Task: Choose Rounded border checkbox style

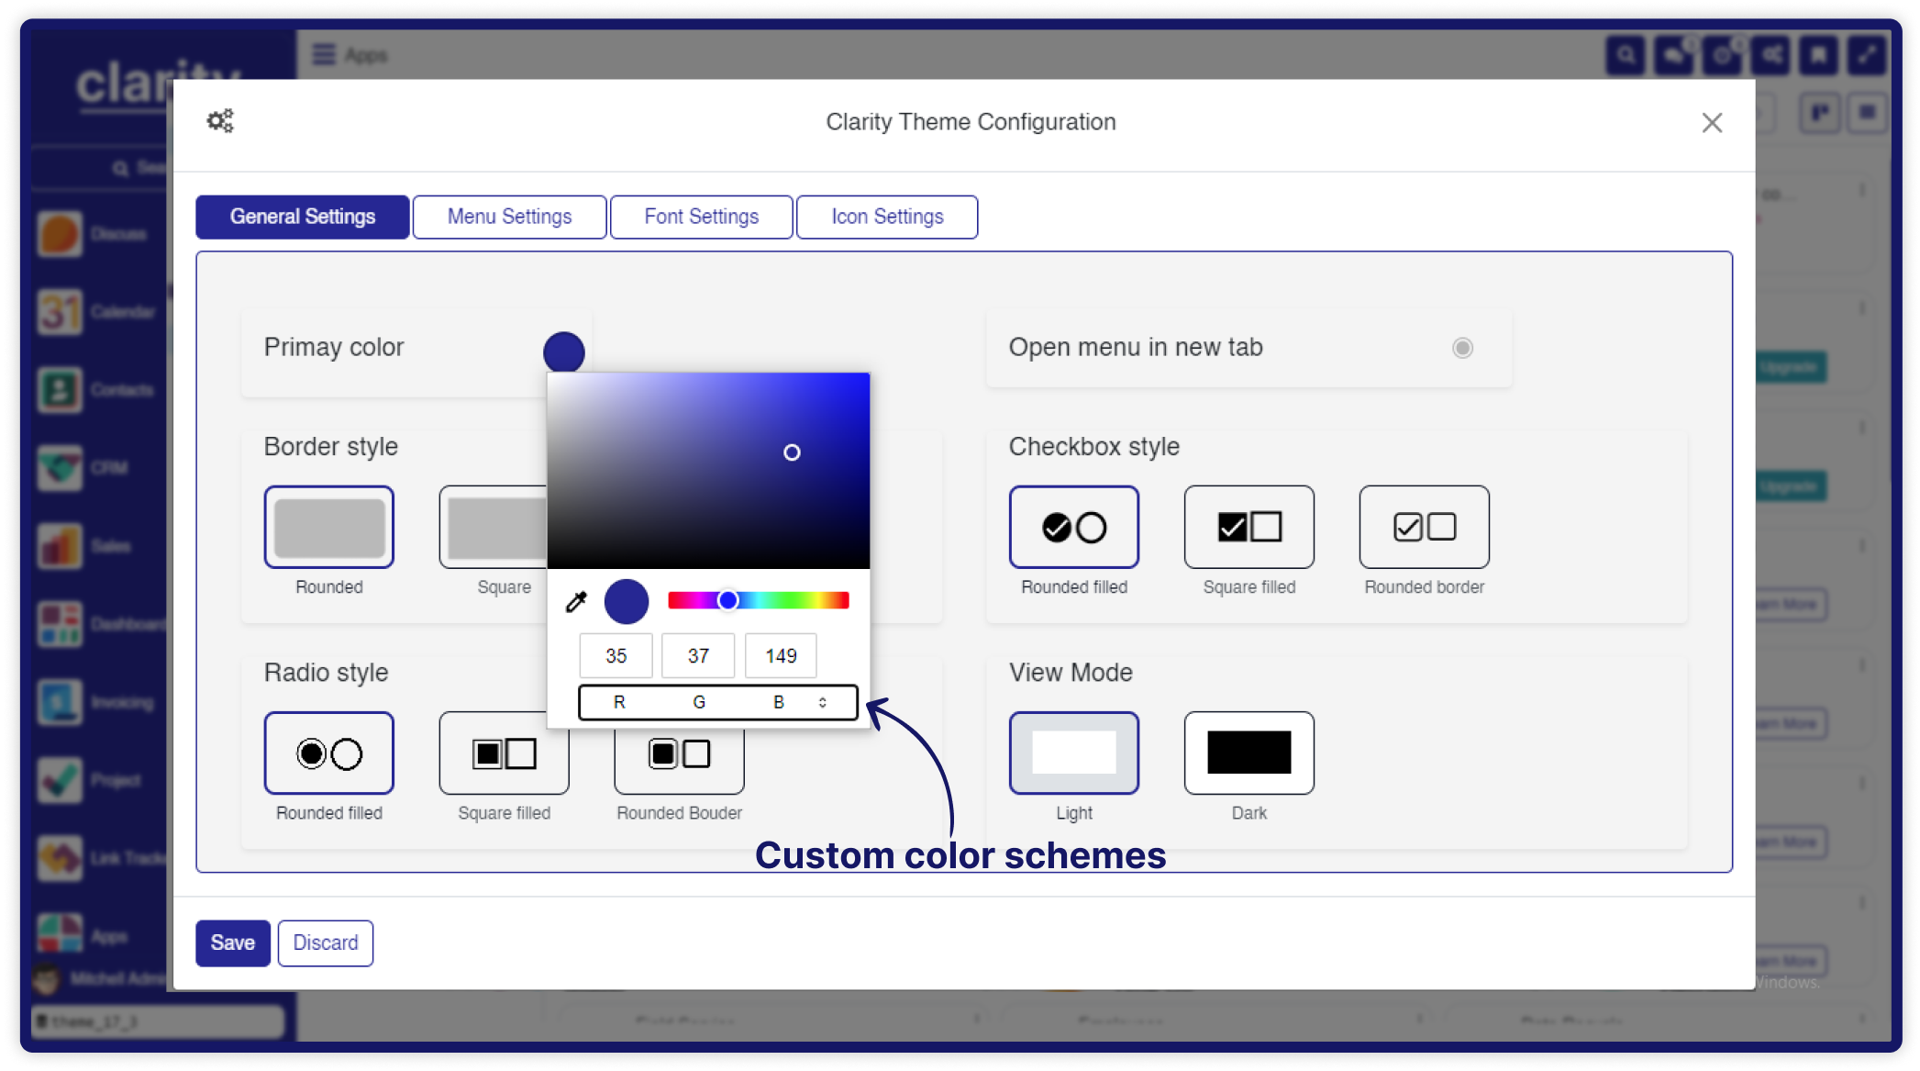Action: [x=1425, y=527]
